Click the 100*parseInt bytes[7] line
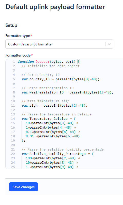 (53, 158)
